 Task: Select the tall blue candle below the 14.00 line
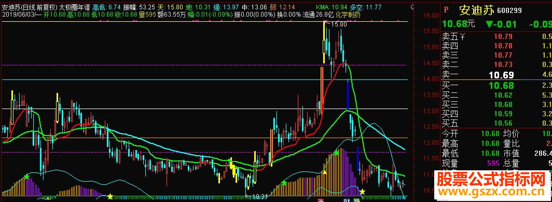click(x=348, y=96)
